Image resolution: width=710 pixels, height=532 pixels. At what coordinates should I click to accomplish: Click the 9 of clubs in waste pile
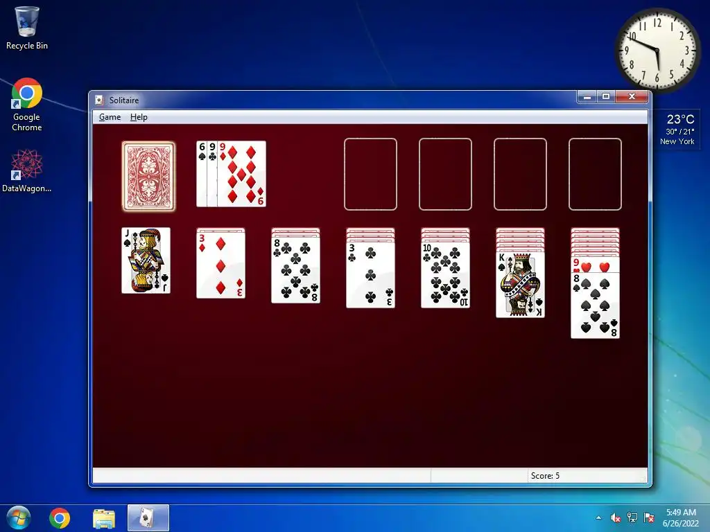[x=212, y=174]
